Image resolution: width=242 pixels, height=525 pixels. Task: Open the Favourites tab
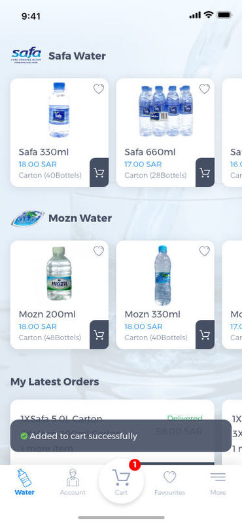tap(169, 482)
